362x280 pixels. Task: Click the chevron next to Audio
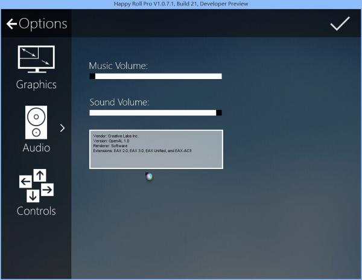pyautogui.click(x=62, y=127)
